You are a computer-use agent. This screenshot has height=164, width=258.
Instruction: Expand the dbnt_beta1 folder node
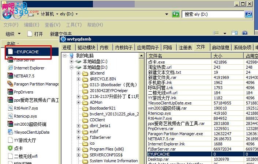[x=78, y=126]
